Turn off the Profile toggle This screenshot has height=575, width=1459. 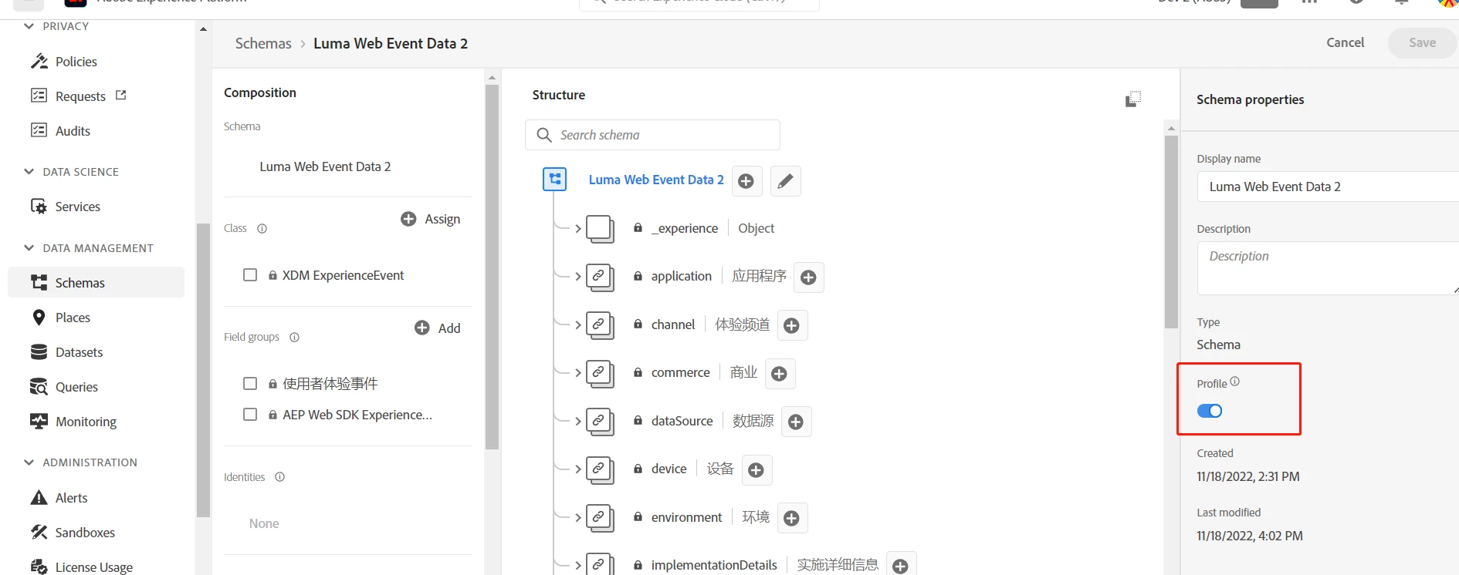pyautogui.click(x=1210, y=411)
